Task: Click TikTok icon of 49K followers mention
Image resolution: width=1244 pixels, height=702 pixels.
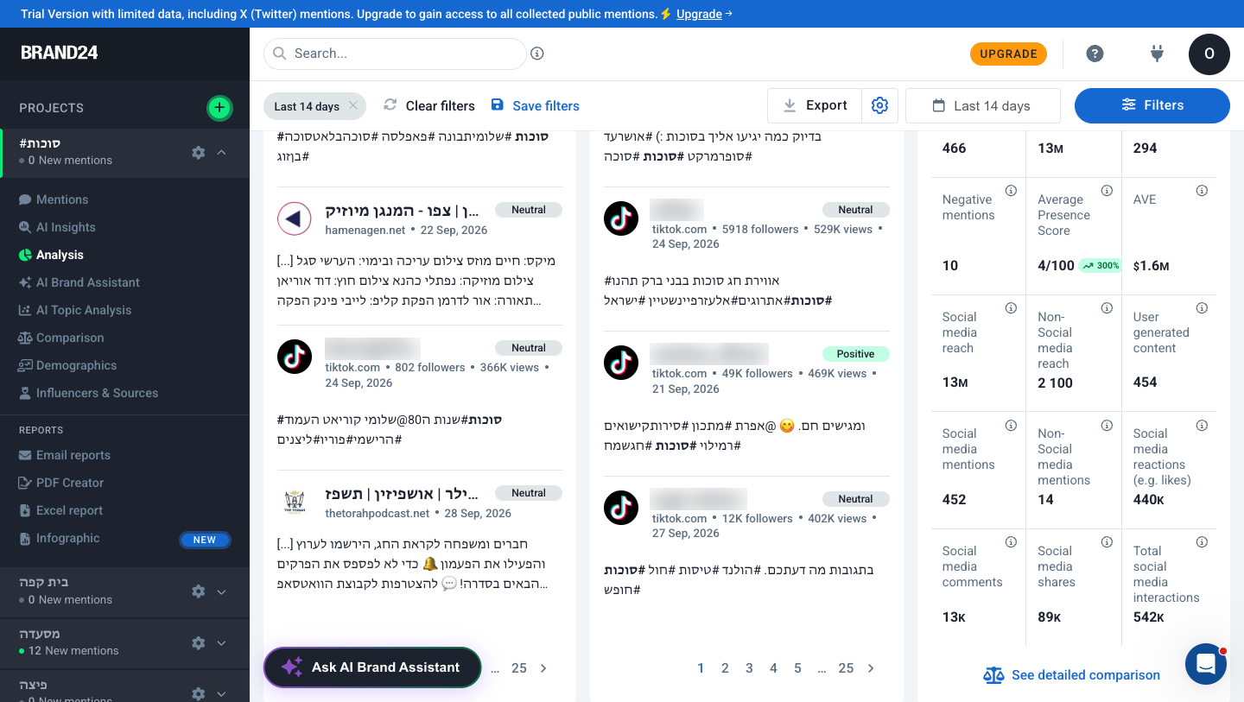Action: pos(621,363)
